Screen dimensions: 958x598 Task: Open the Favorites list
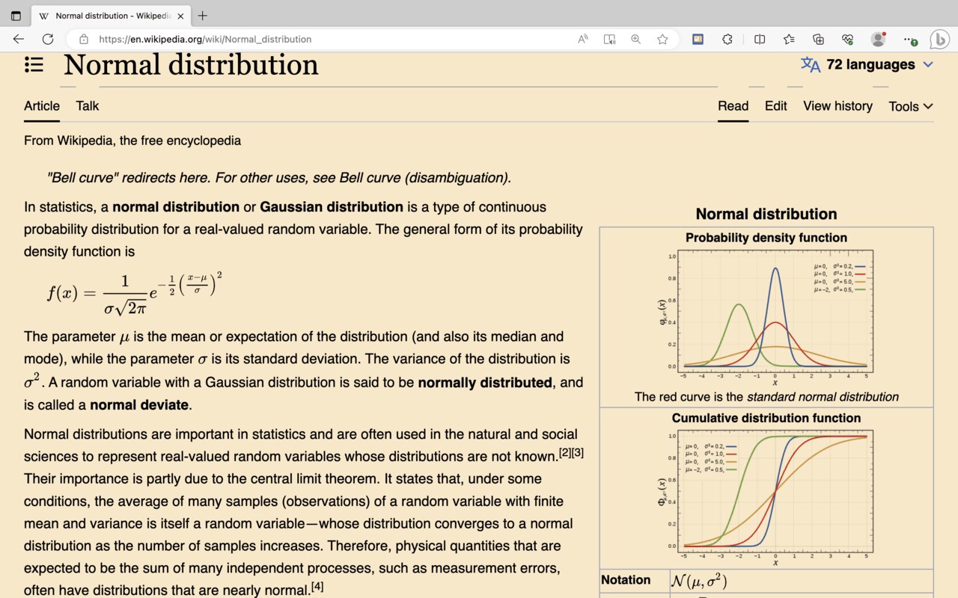coord(789,39)
